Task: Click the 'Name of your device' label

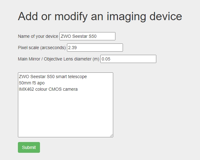Action: click(x=38, y=36)
